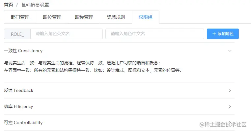The height and width of the screenshot is (132, 251).
Task: Expand the 效率 Efficiency chevron
Action: click(230, 106)
